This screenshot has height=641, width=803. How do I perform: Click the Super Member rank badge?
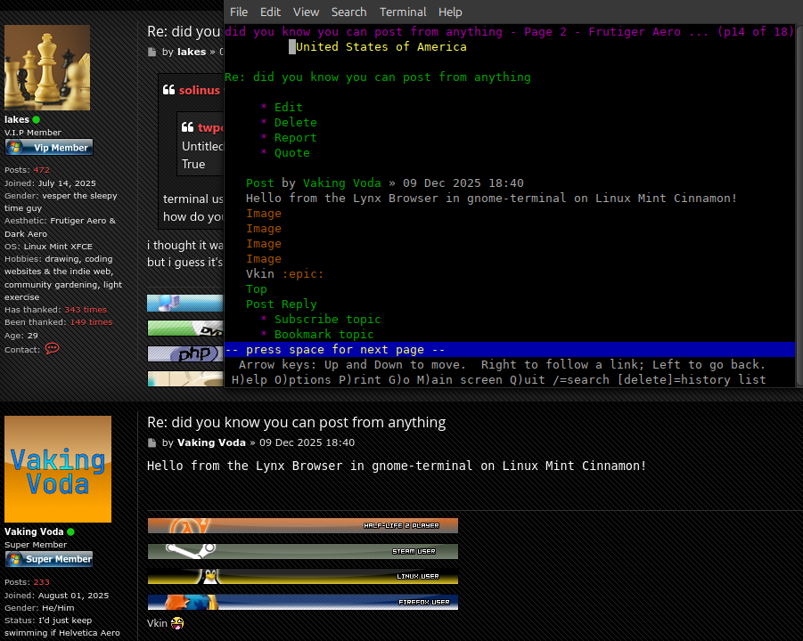pos(49,559)
